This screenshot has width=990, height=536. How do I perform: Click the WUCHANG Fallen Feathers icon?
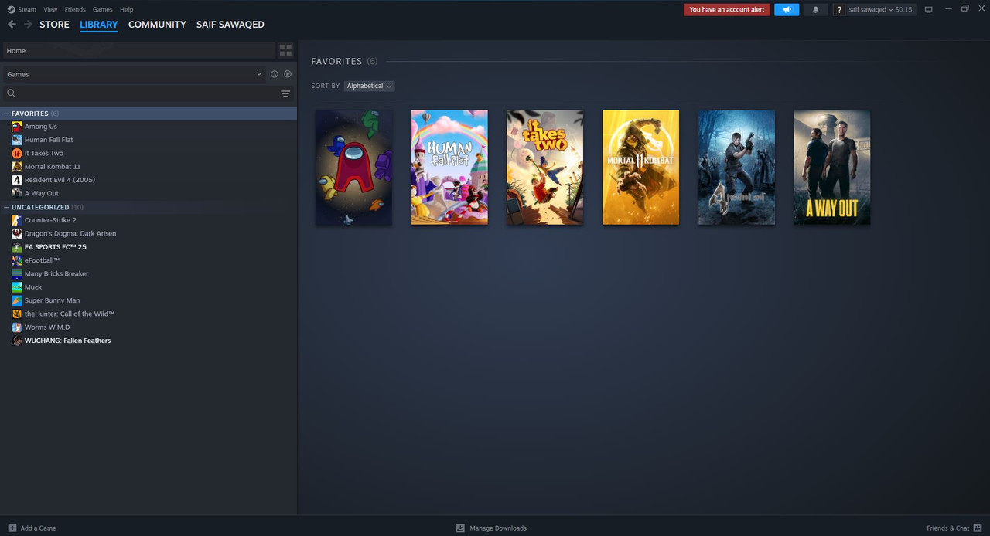pos(17,341)
